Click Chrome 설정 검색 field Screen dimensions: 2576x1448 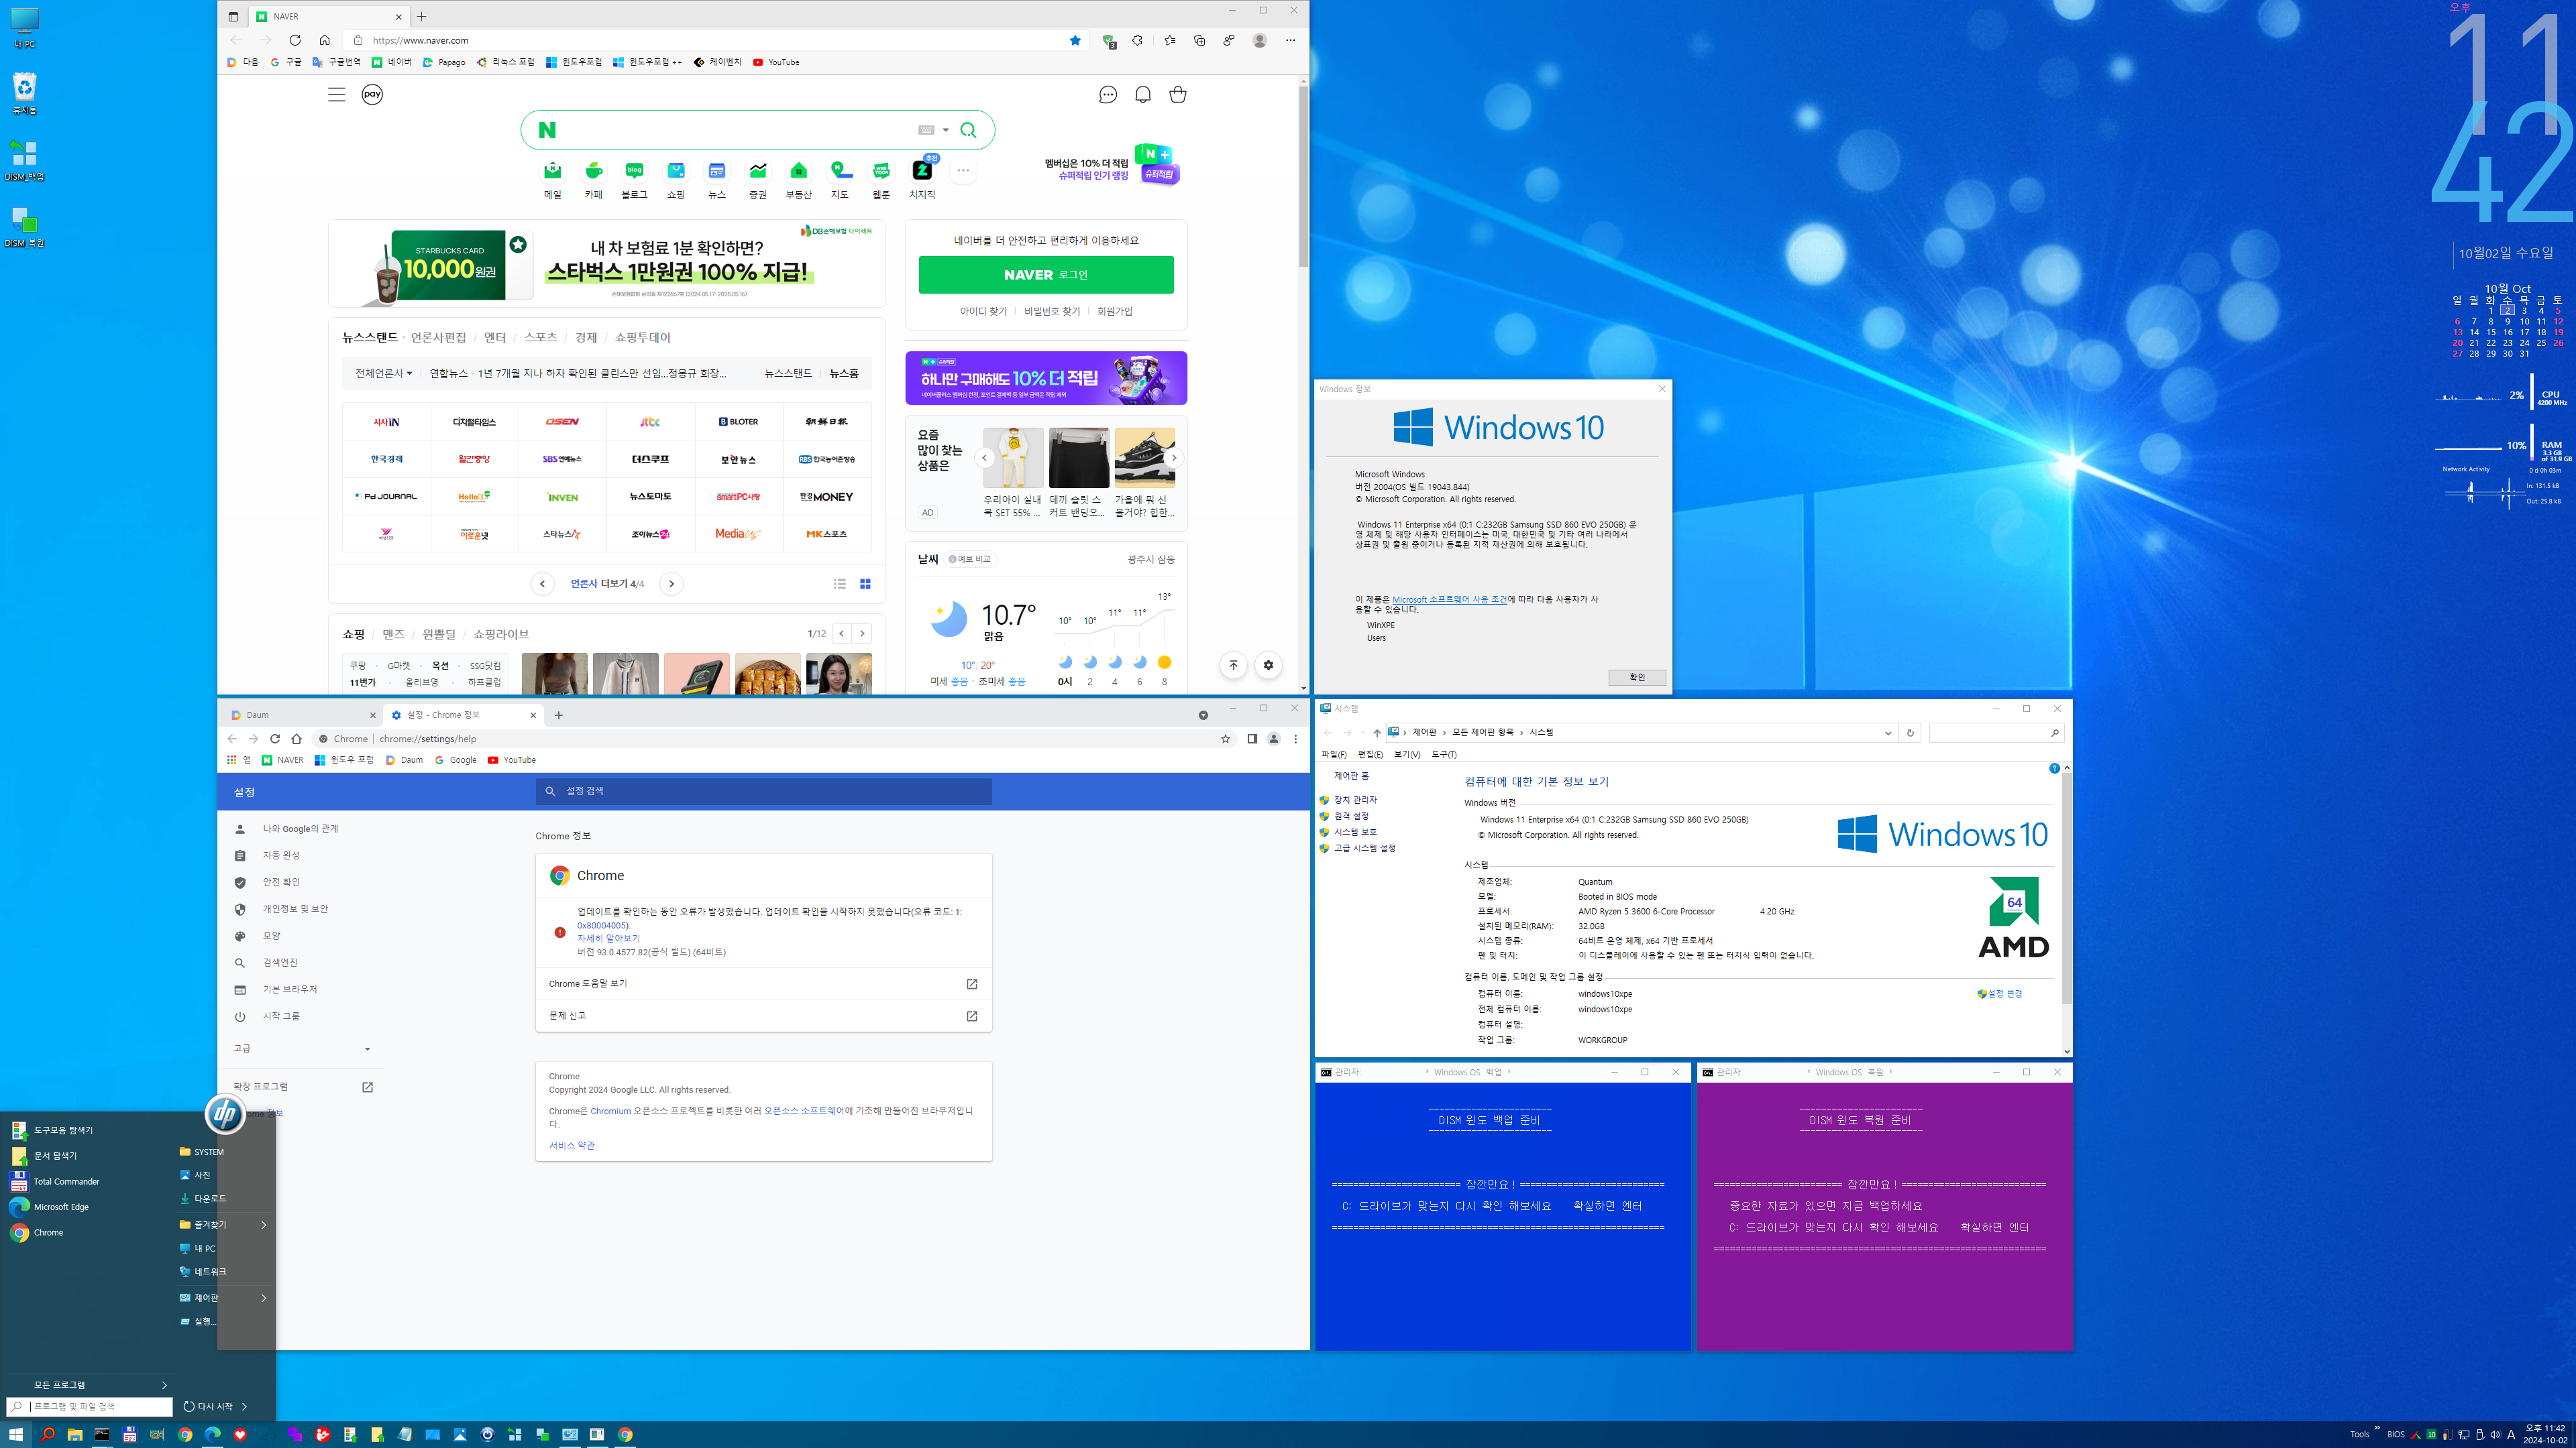(764, 790)
